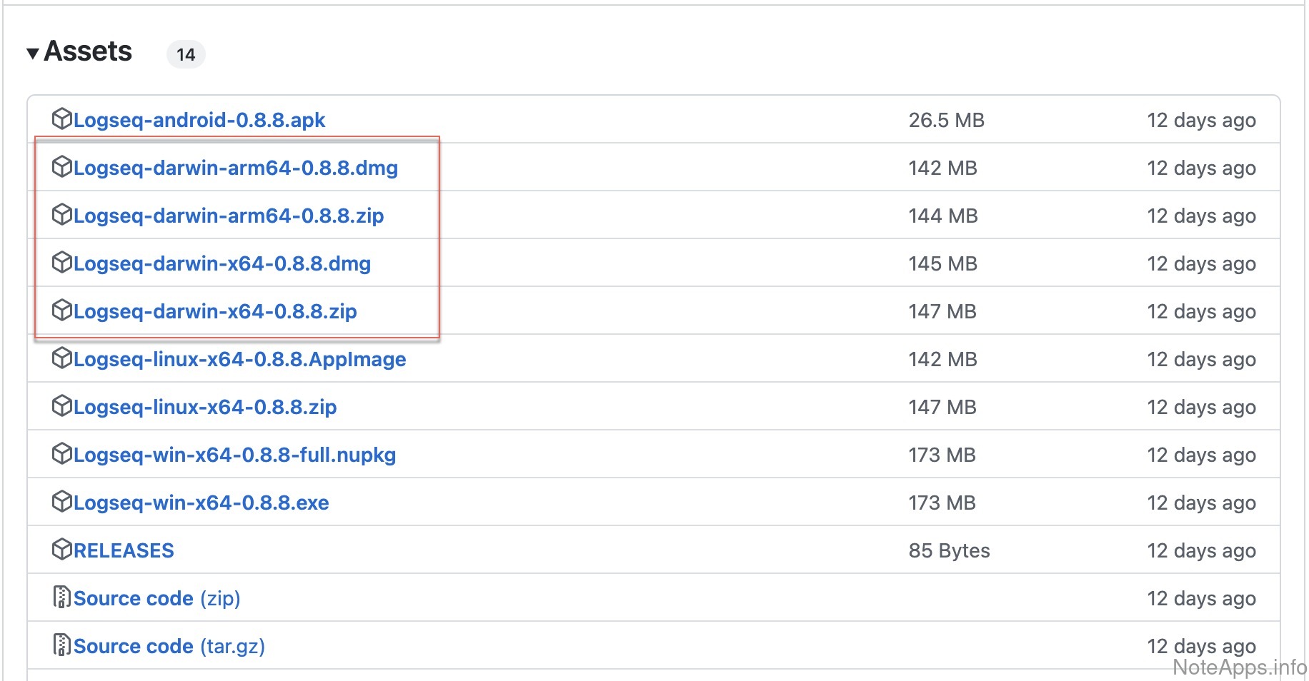The image size is (1309, 681).
Task: Click zip file icon beside Source code (zip)
Action: [62, 597]
